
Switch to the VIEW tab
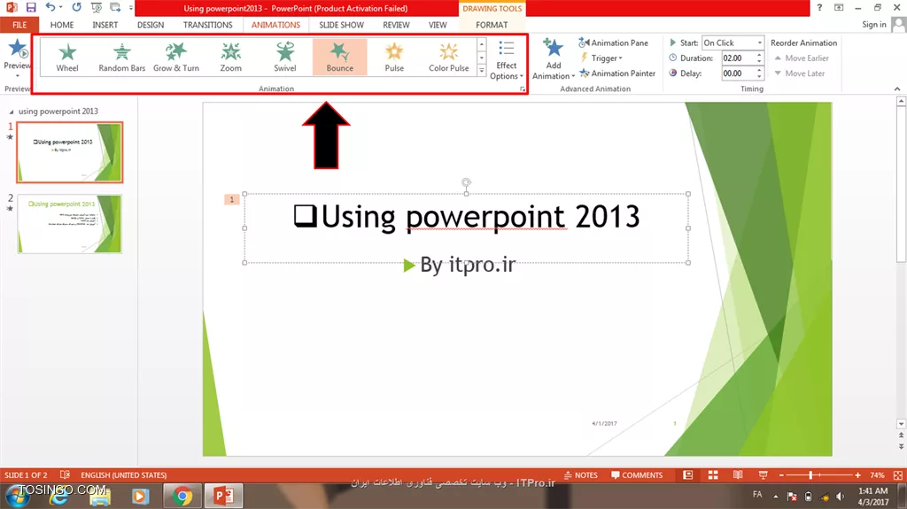(x=438, y=25)
